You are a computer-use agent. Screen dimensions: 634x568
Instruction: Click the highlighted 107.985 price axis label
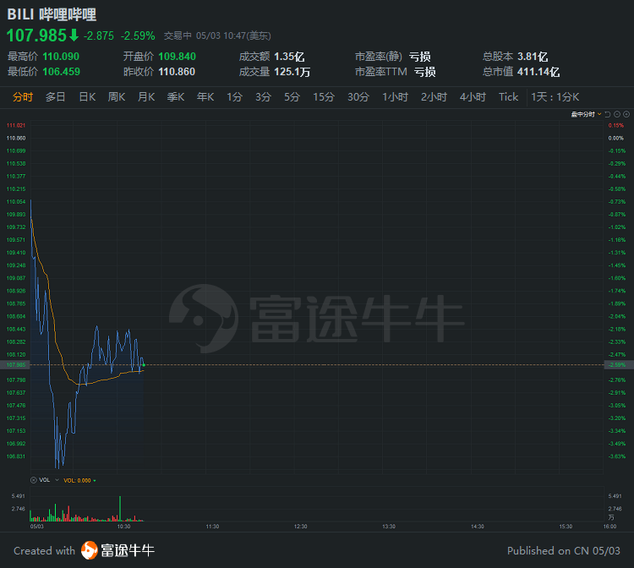(16, 365)
